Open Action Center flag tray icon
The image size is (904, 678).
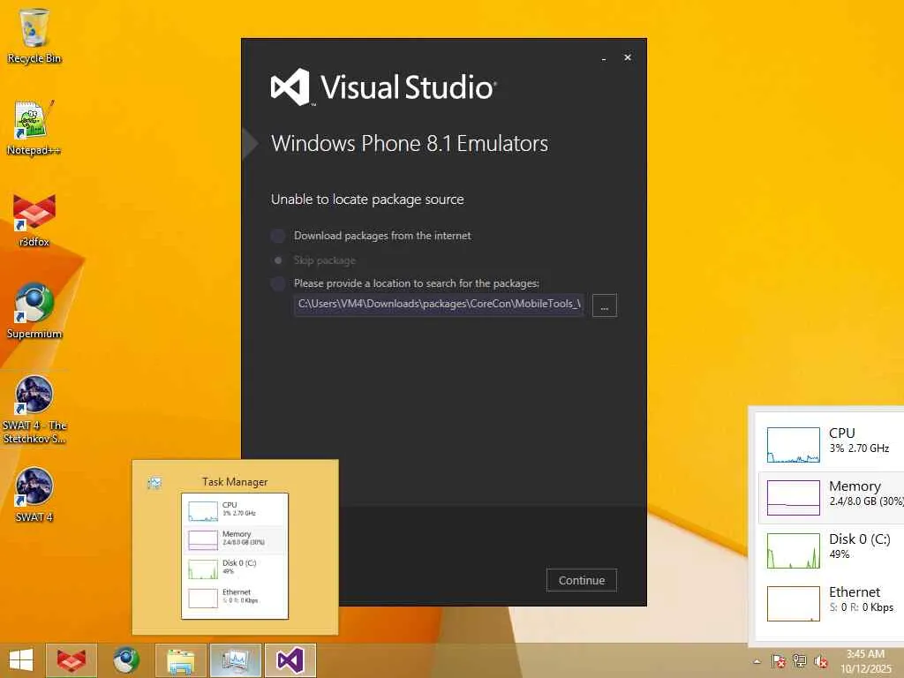(779, 661)
